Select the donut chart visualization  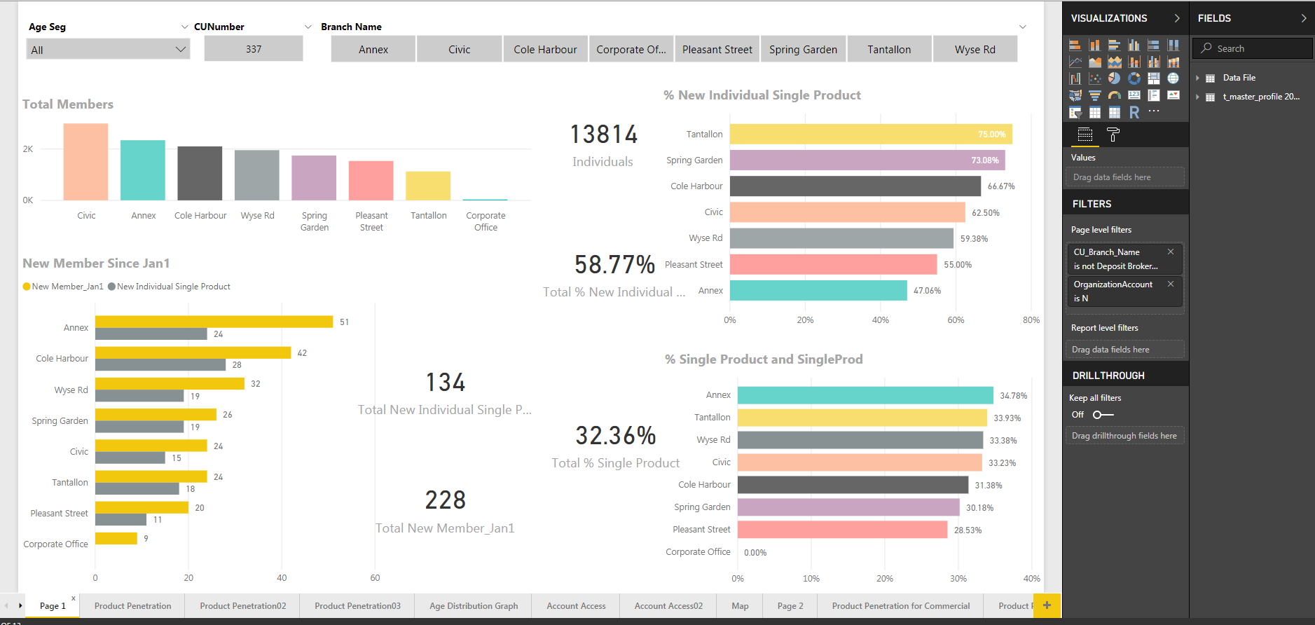(x=1134, y=79)
